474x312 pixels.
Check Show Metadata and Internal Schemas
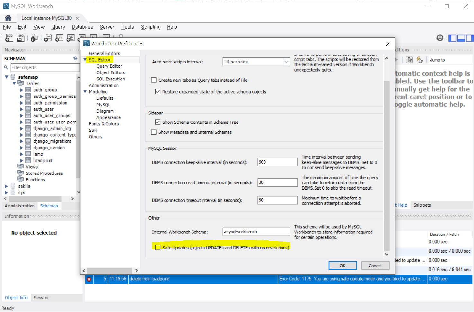pos(154,132)
